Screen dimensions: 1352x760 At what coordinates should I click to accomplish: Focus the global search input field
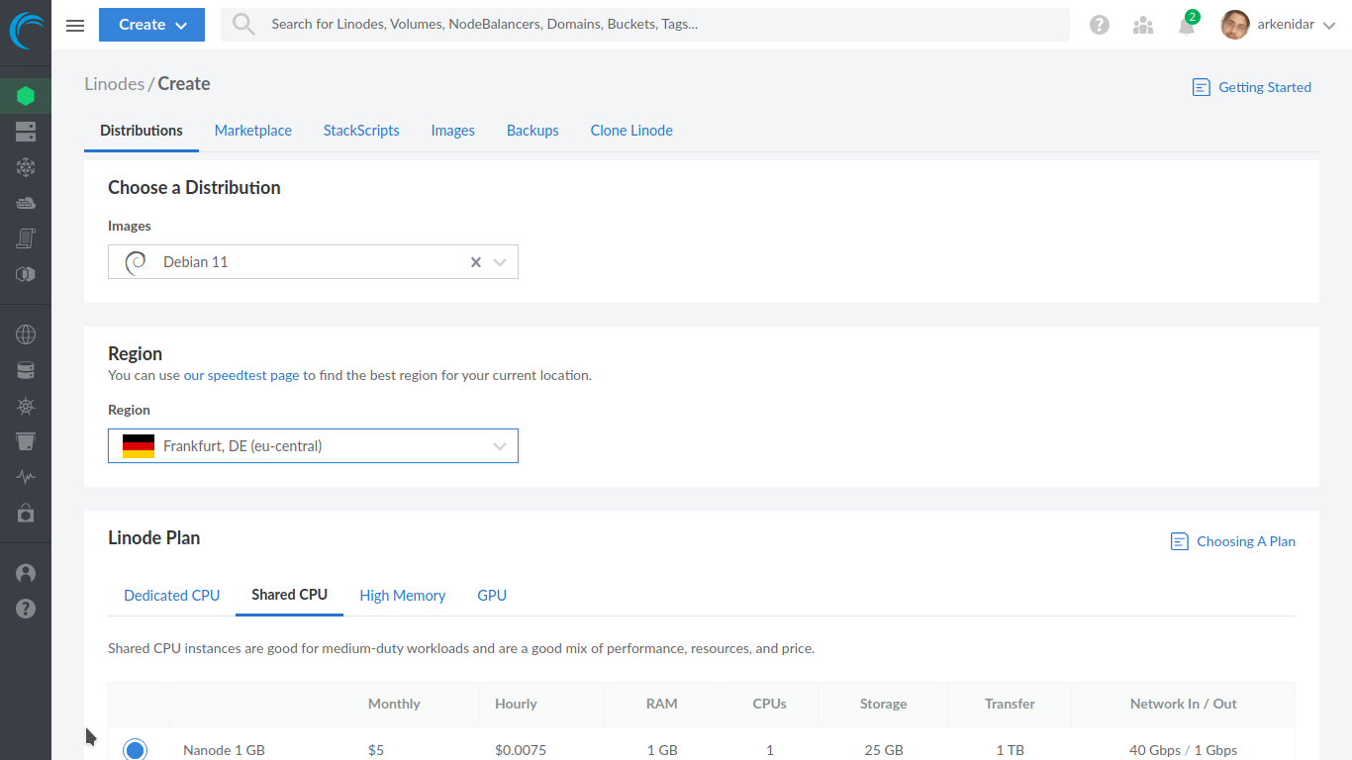(x=645, y=25)
